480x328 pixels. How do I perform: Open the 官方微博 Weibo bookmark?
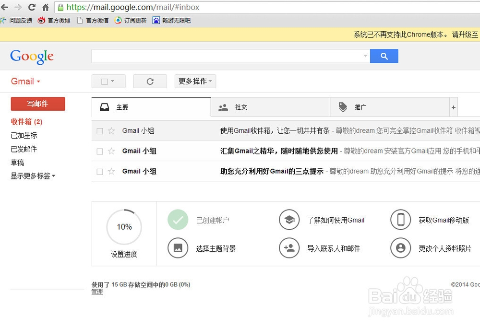pos(54,21)
